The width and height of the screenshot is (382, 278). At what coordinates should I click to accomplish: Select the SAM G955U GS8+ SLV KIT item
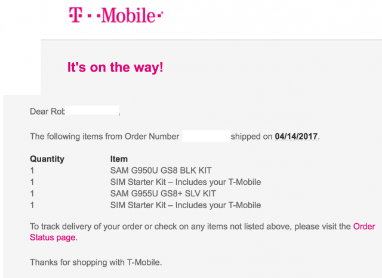(x=163, y=193)
